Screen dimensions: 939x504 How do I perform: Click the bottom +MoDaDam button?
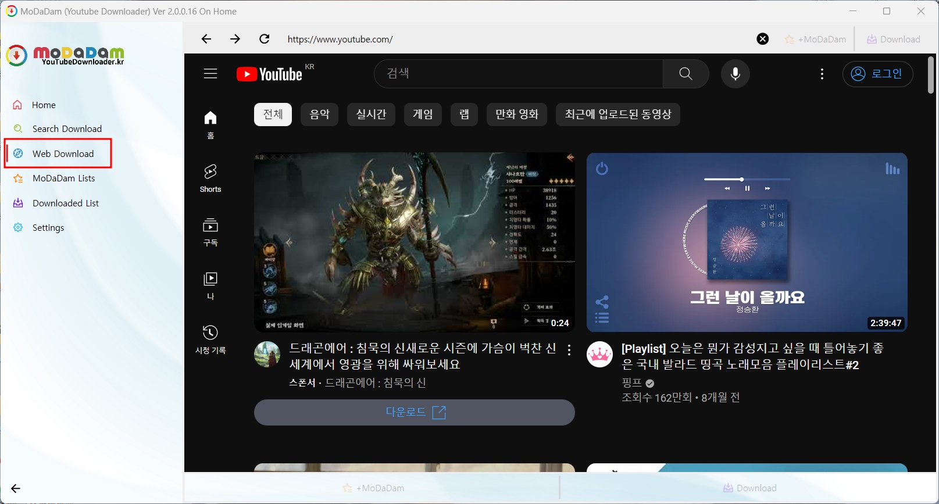373,488
